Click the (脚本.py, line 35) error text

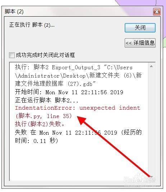click(43, 116)
